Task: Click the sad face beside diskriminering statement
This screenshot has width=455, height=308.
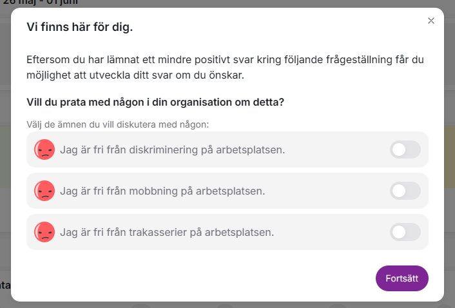Action: pyautogui.click(x=44, y=149)
